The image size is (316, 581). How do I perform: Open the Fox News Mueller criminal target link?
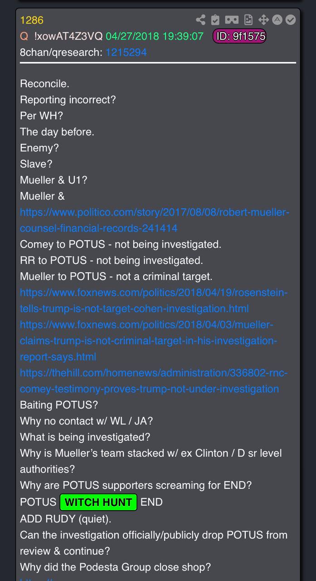coord(148,341)
